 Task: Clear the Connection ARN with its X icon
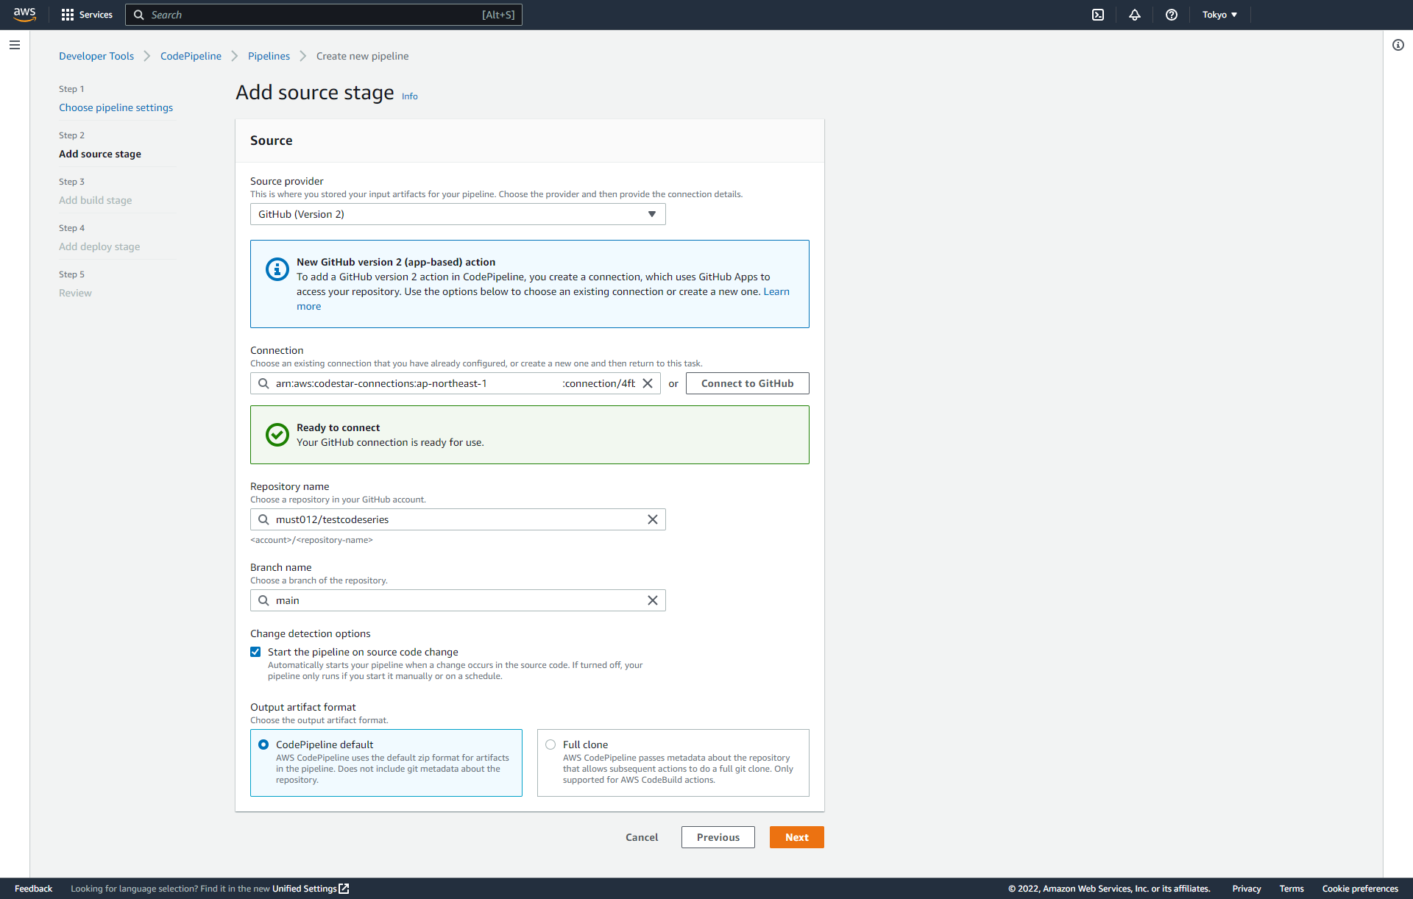coord(647,383)
